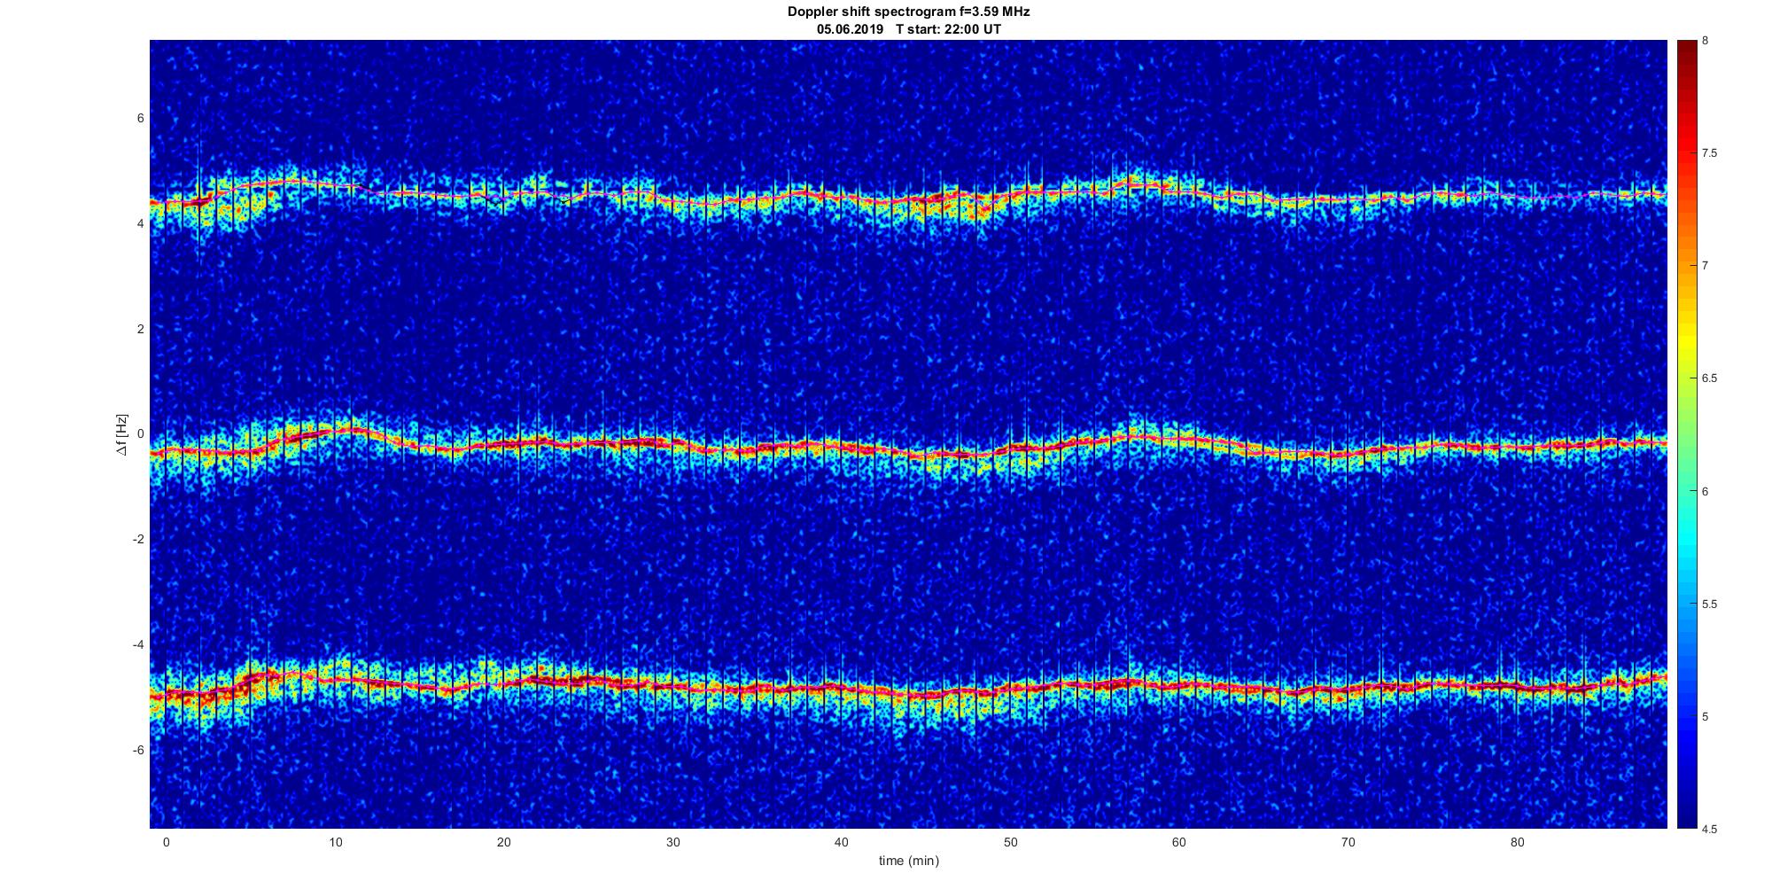Click the plot title 'Doppler shift spectrogram f=3.59 MHz'
The image size is (1772, 889).
[x=908, y=12]
